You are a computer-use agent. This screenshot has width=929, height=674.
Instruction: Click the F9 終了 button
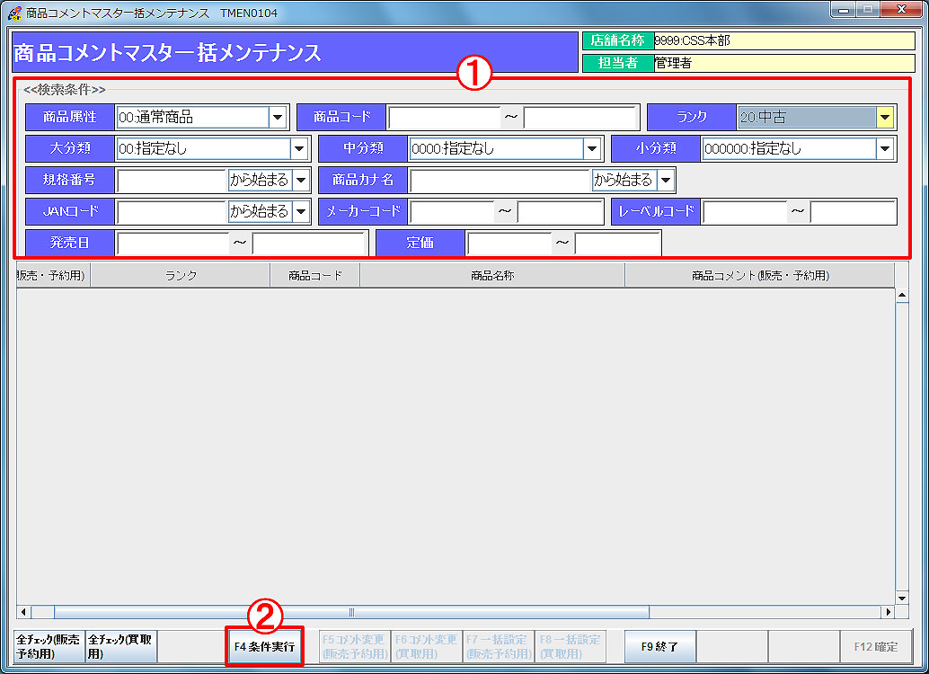click(659, 646)
